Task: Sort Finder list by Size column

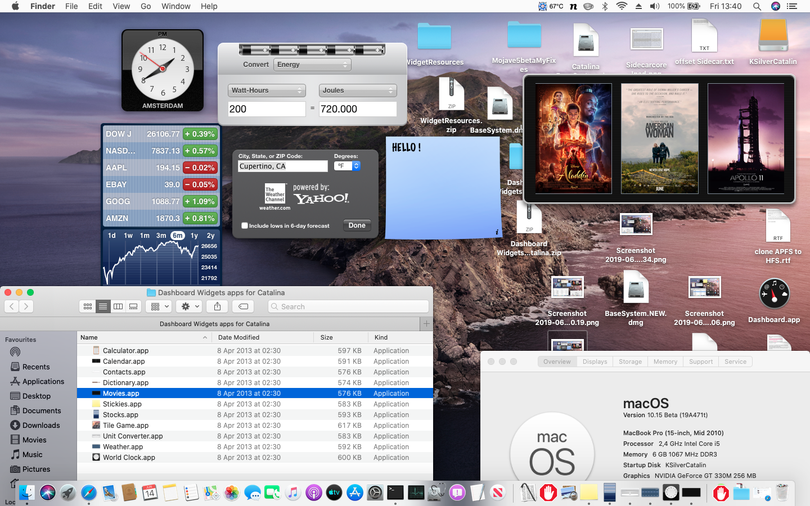Action: click(x=341, y=337)
